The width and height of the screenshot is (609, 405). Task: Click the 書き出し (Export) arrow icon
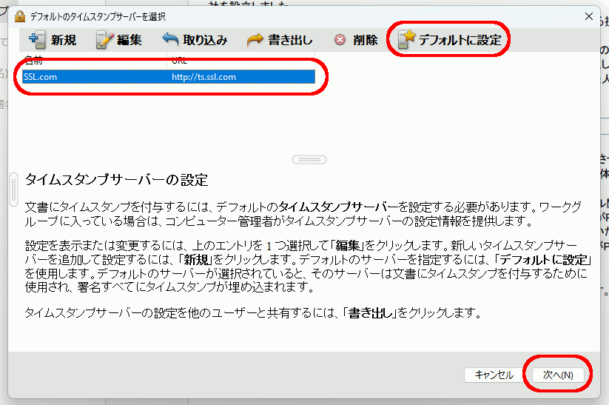(255, 40)
